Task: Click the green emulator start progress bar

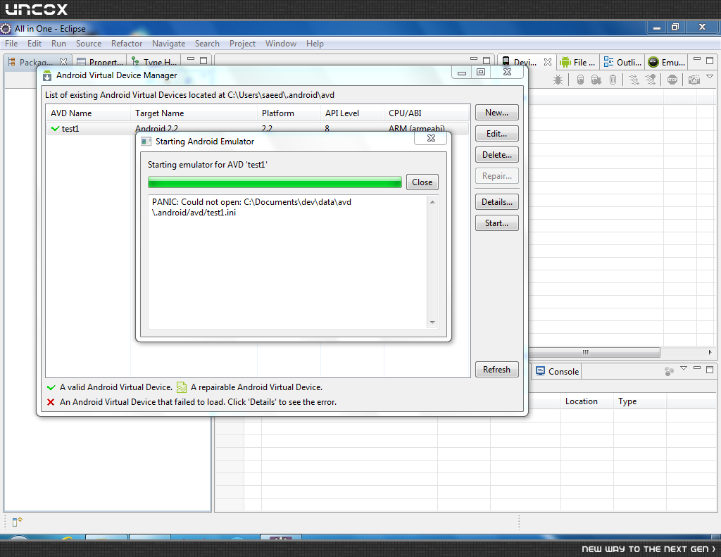Action: click(275, 182)
